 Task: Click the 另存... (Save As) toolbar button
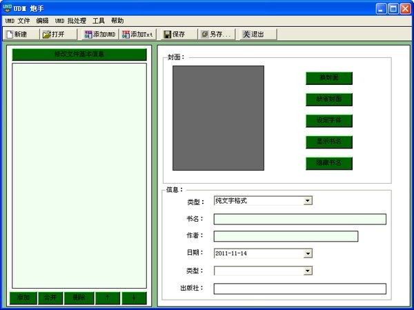click(x=217, y=35)
